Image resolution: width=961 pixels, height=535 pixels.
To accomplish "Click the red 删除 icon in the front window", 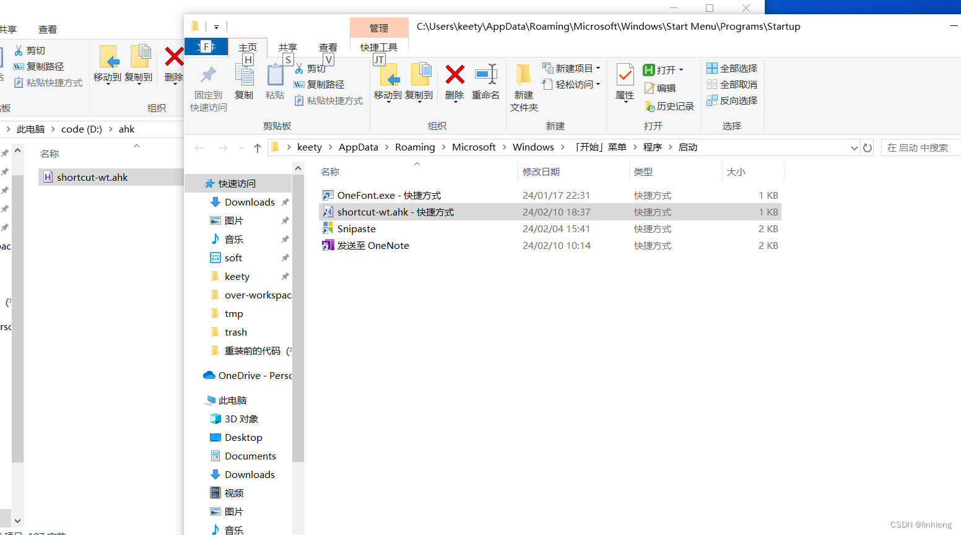I will (454, 75).
